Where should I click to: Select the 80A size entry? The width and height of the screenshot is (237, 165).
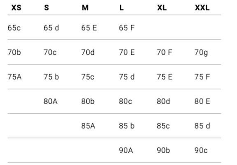tap(51, 101)
